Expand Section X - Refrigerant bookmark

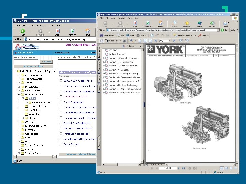(104, 93)
